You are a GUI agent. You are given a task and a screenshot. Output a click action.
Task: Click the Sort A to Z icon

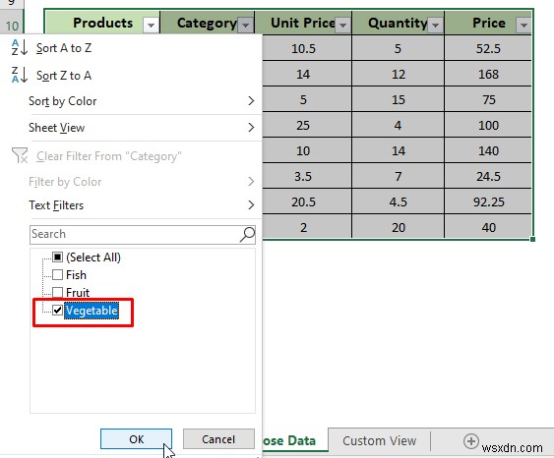click(19, 47)
